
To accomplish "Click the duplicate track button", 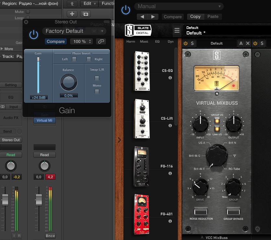I will (x=85, y=14).
